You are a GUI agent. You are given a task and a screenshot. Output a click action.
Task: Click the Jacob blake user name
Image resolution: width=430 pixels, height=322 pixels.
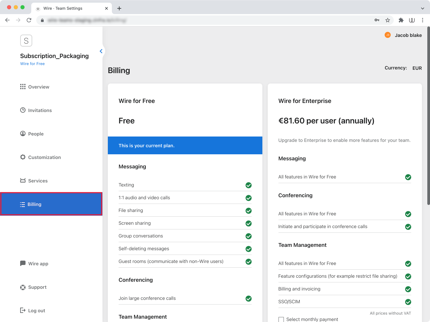tap(408, 35)
